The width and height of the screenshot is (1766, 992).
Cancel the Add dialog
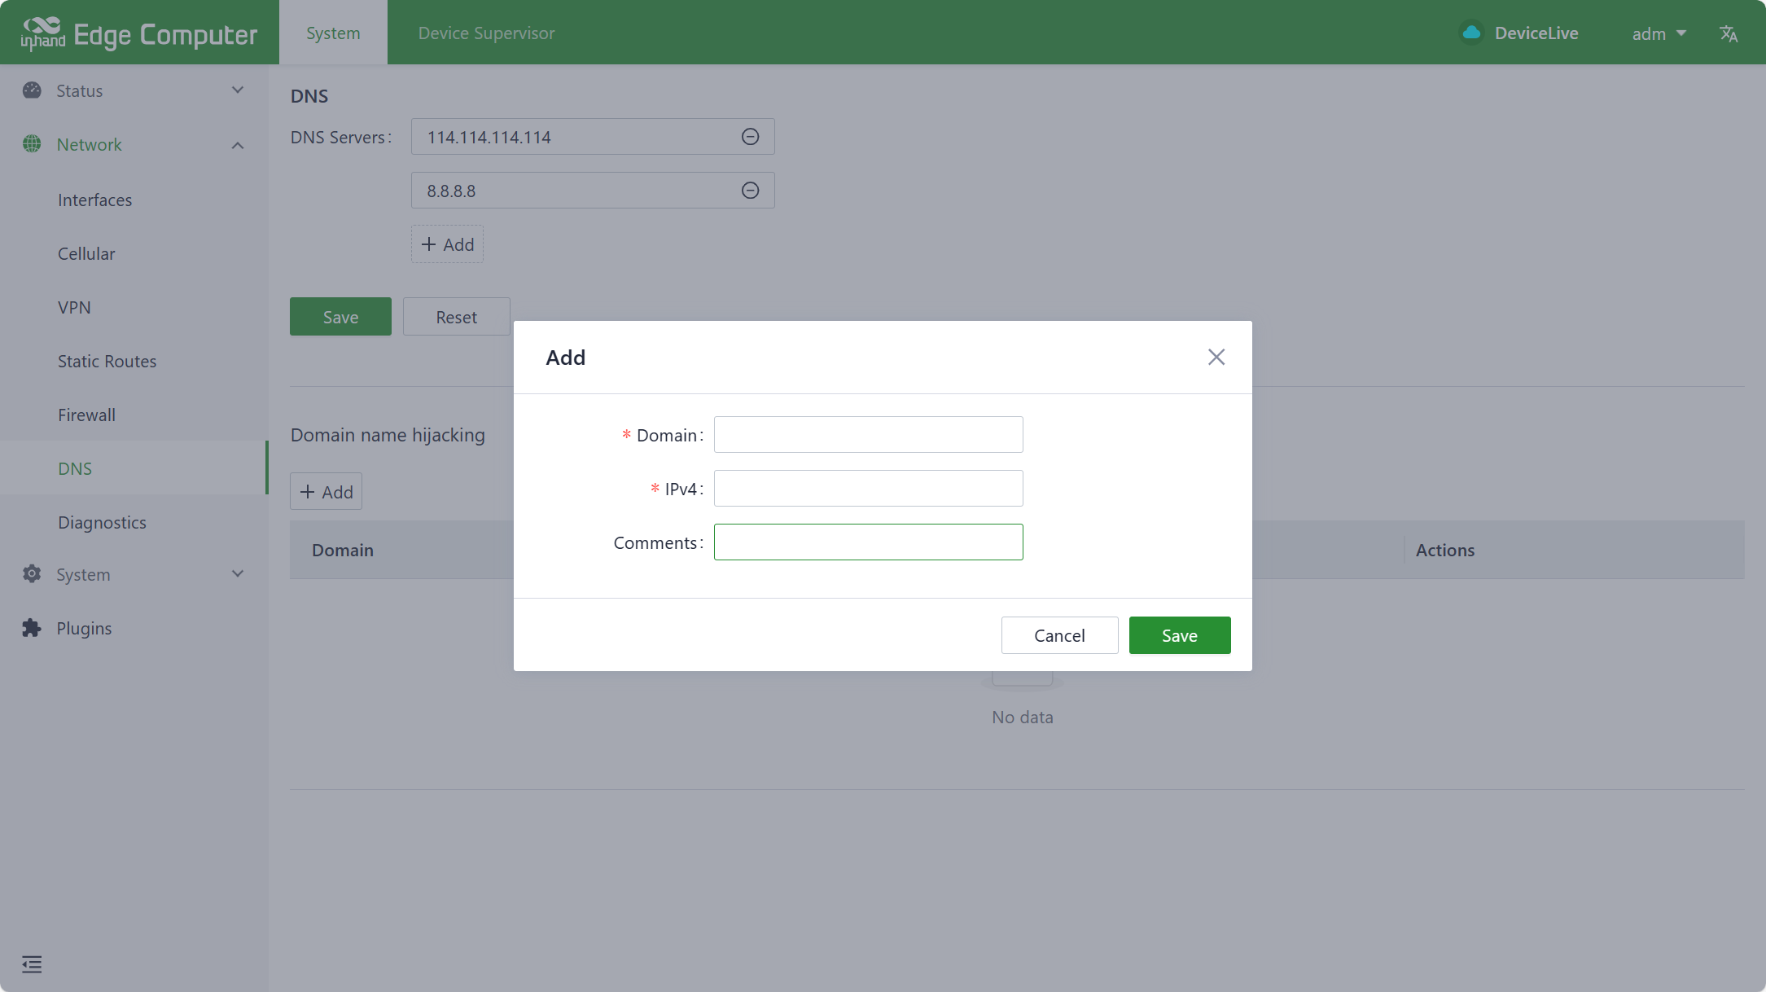point(1058,635)
